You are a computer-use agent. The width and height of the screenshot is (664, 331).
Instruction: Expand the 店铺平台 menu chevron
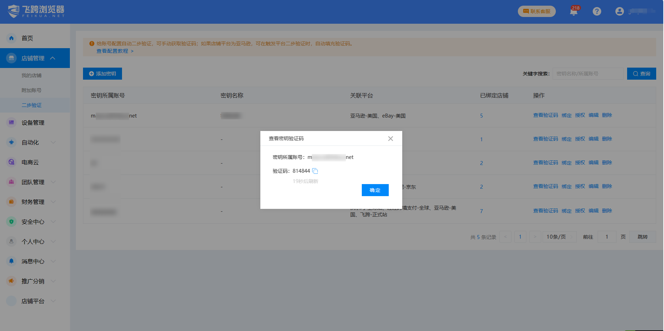(x=53, y=301)
